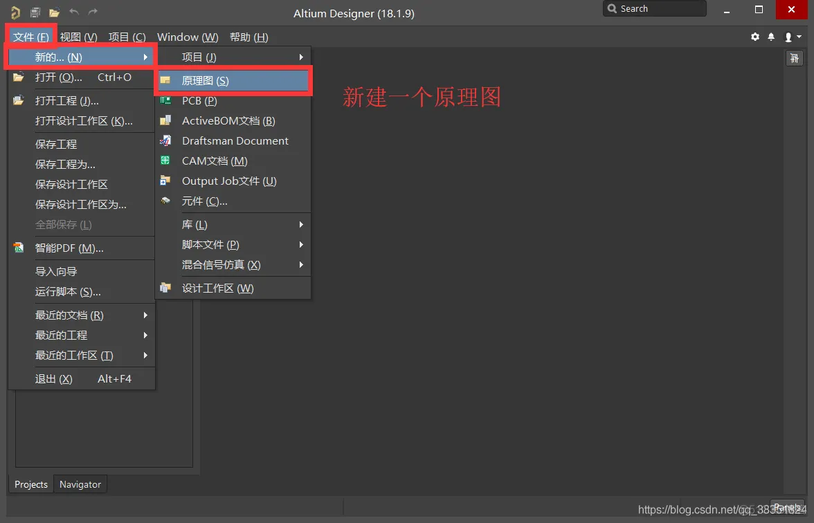Image resolution: width=814 pixels, height=523 pixels.
Task: Open the 帮助 (H) menu
Action: point(249,37)
